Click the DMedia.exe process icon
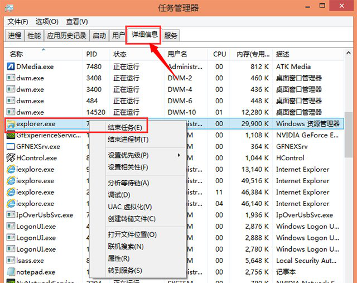357x283 pixels. [11, 66]
